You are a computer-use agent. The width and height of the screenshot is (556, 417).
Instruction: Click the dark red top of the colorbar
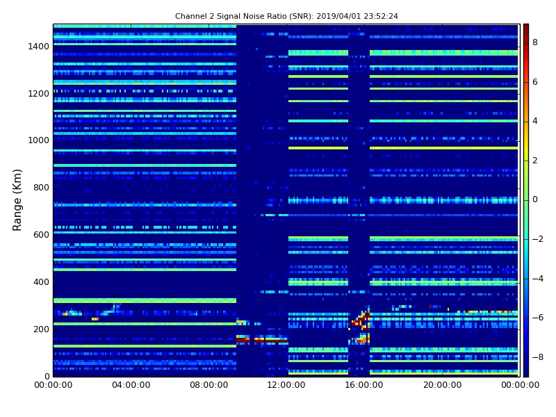tap(526, 28)
